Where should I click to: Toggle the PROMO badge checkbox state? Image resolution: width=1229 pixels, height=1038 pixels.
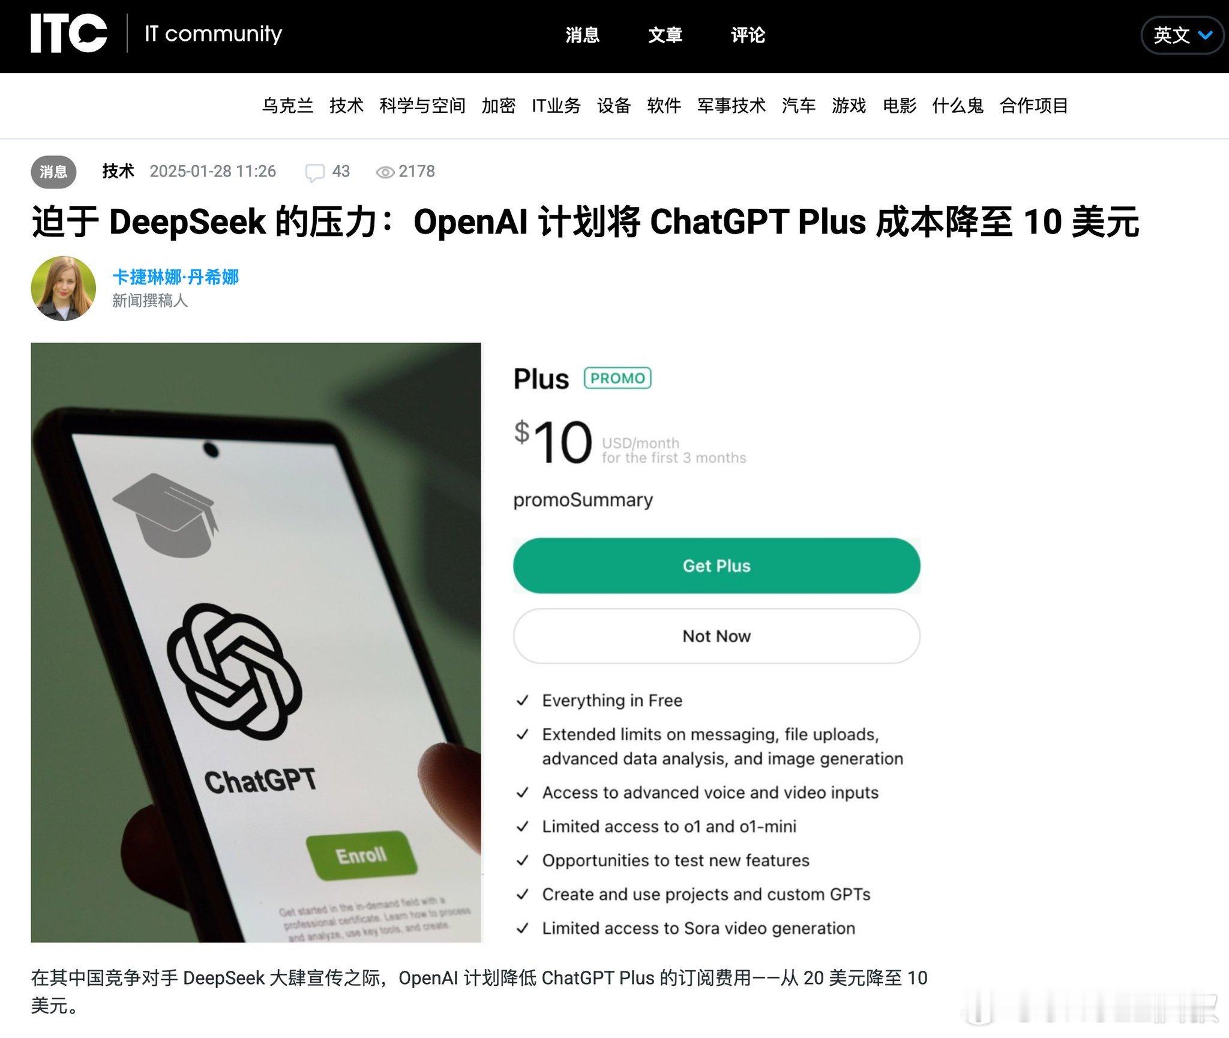pos(615,378)
